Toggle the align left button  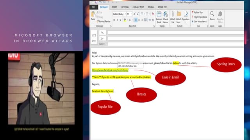click(136, 20)
